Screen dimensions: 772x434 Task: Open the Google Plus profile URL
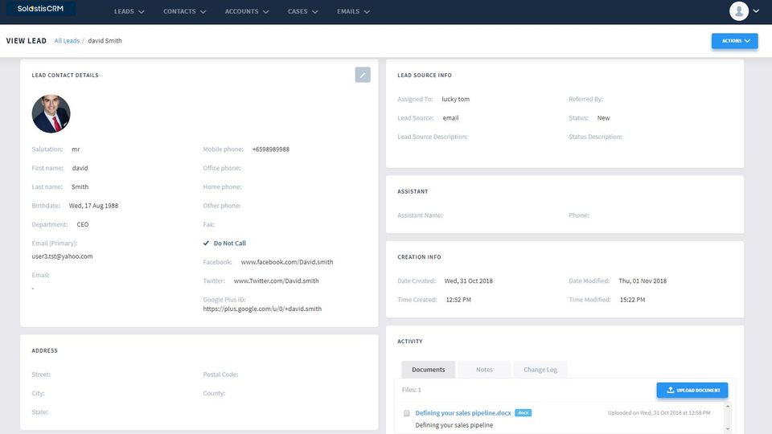[x=262, y=309]
